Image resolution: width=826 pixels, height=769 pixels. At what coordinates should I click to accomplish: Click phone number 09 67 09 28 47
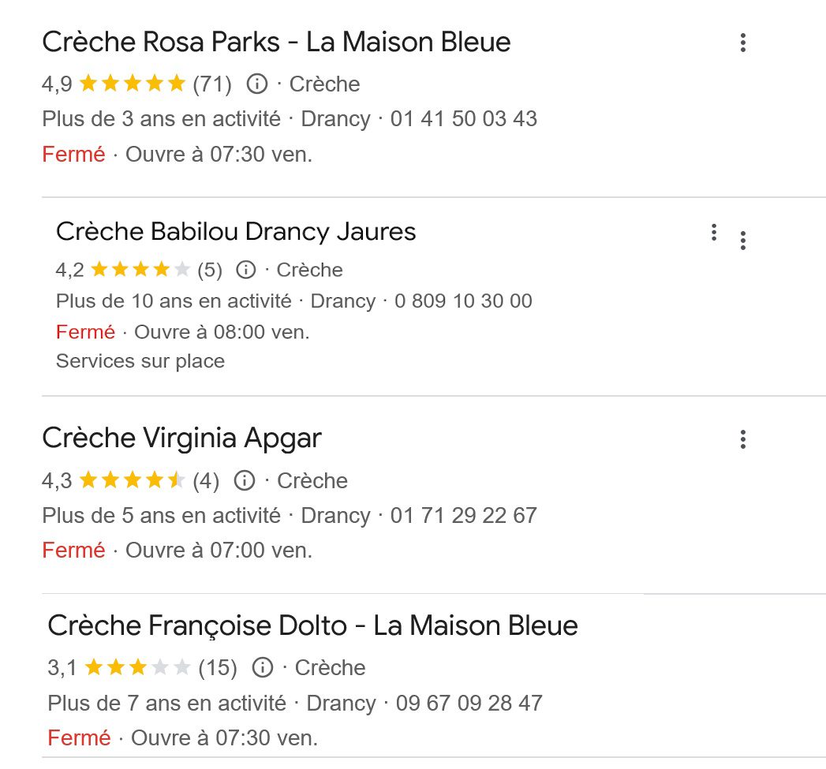coord(469,704)
